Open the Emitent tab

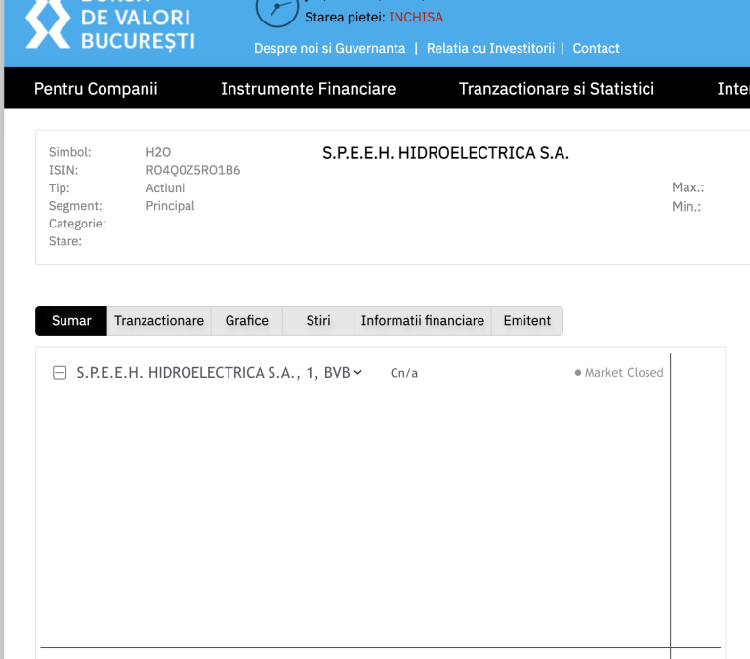click(527, 321)
